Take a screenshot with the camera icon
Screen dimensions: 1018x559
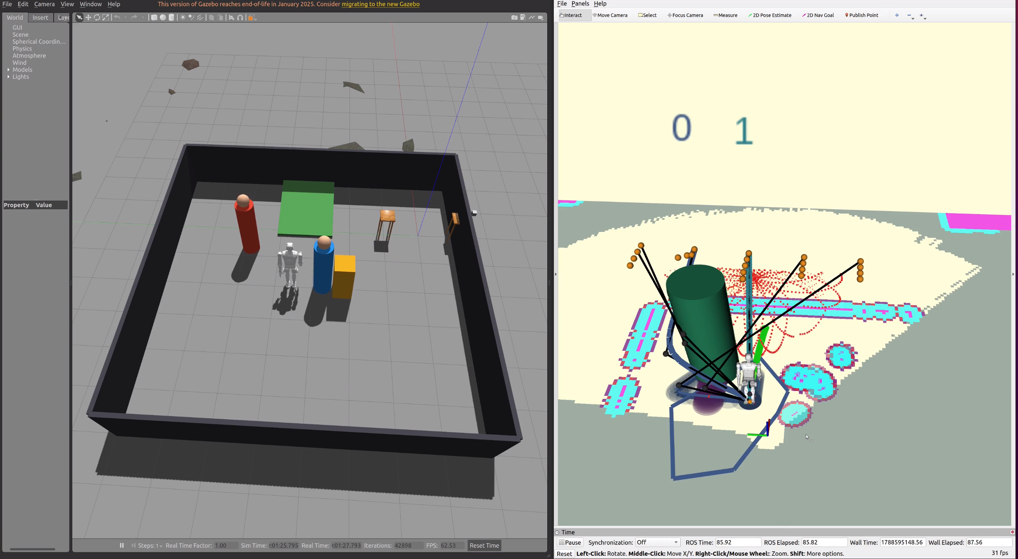coord(514,18)
